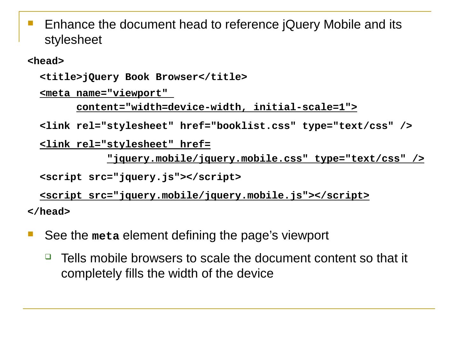The image size is (458, 343).
Task: Click the closing </head> tag line
Action: click(49, 212)
